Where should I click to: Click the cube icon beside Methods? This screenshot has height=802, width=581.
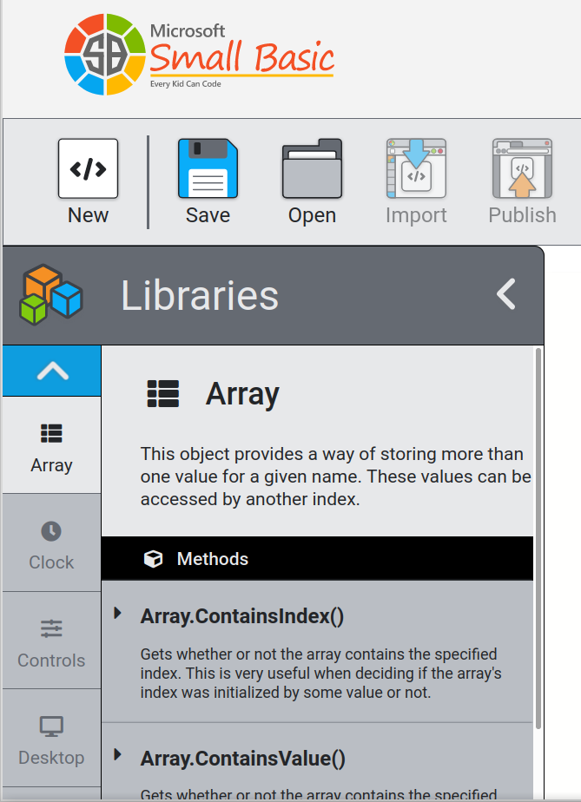click(153, 559)
